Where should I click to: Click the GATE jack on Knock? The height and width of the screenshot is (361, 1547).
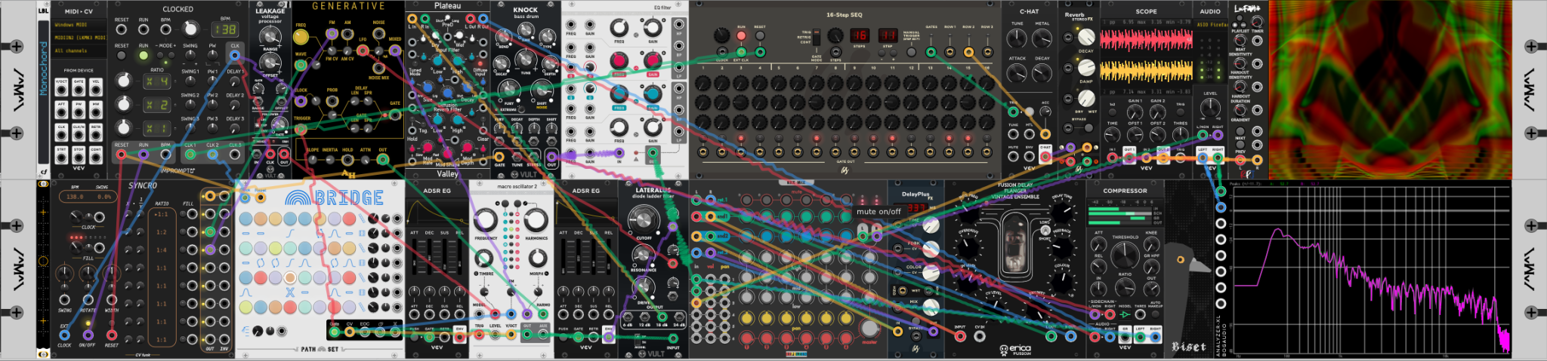click(499, 158)
